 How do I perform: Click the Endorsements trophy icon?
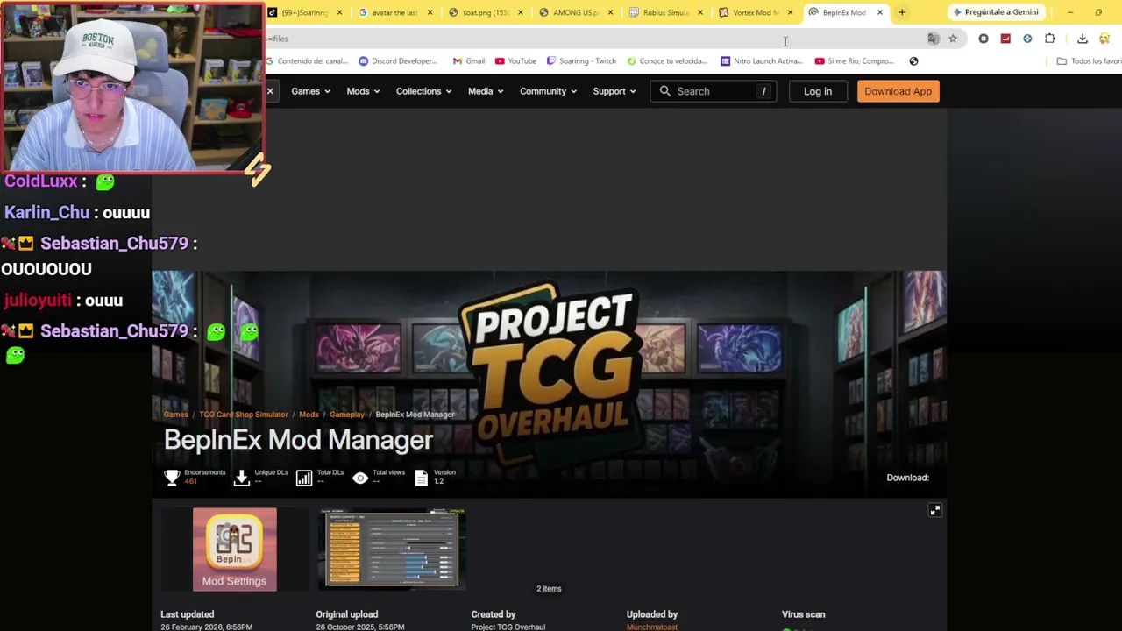point(172,478)
